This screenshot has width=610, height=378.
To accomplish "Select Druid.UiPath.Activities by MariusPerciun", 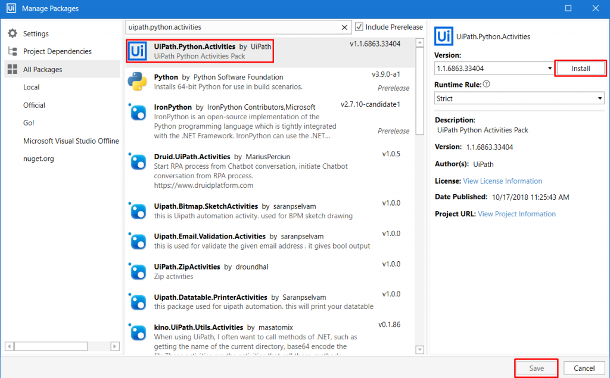I will tap(222, 156).
